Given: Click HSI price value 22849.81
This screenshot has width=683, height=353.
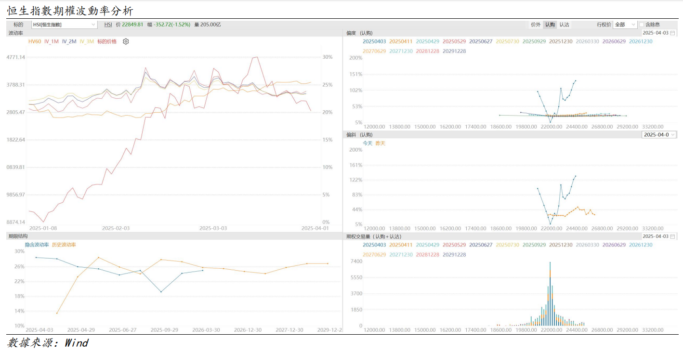Looking at the screenshot, I should pos(132,25).
